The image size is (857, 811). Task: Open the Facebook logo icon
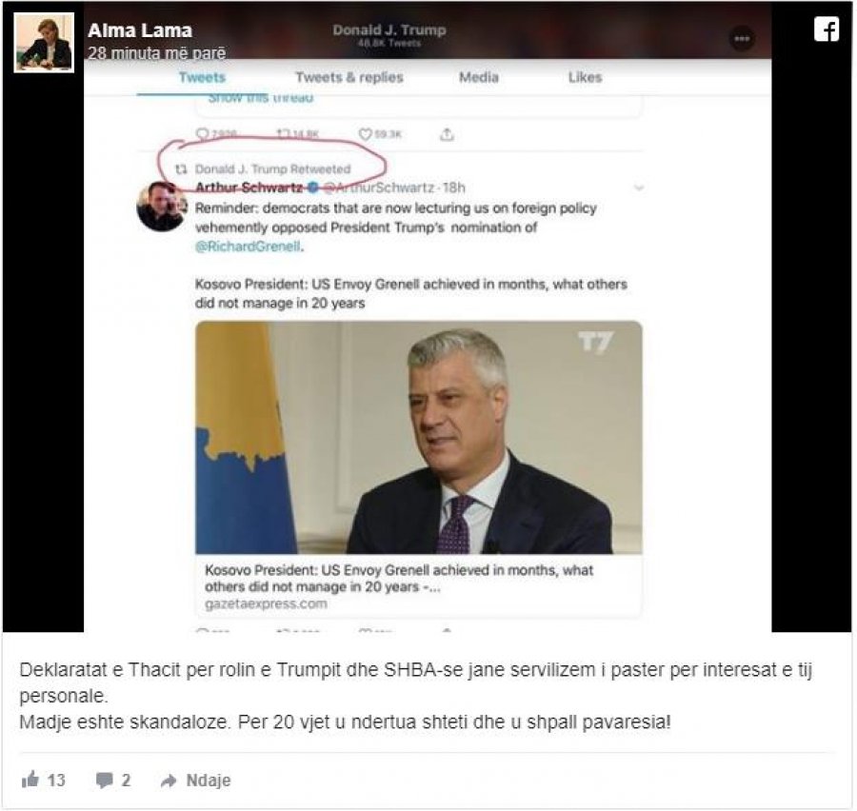826,29
